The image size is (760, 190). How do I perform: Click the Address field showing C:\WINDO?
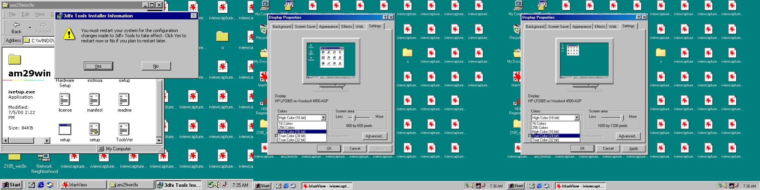38,40
